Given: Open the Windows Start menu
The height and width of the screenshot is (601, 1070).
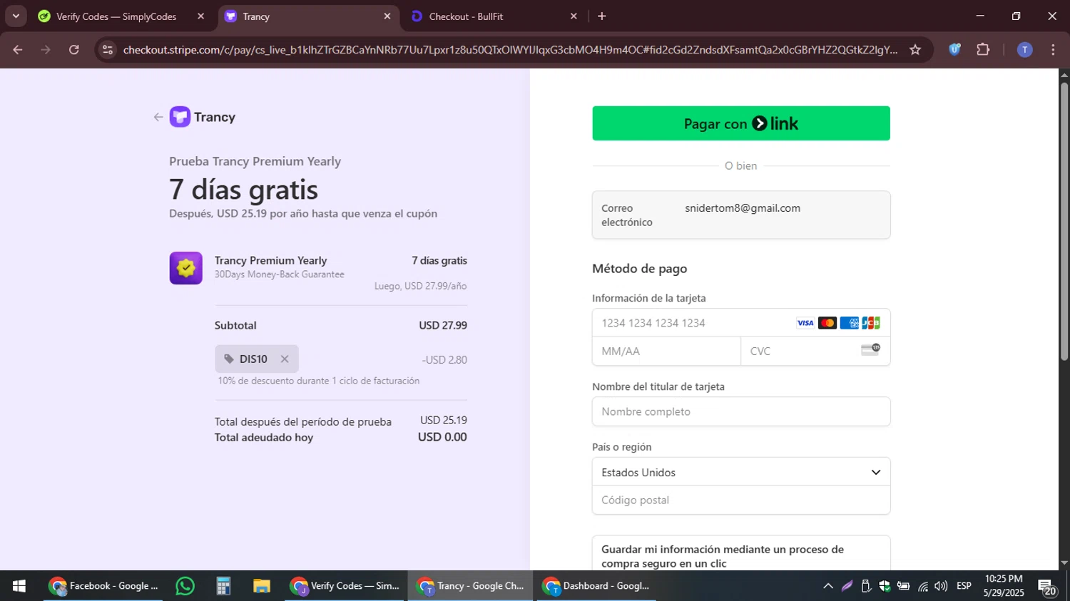Looking at the screenshot, I should tap(19, 586).
